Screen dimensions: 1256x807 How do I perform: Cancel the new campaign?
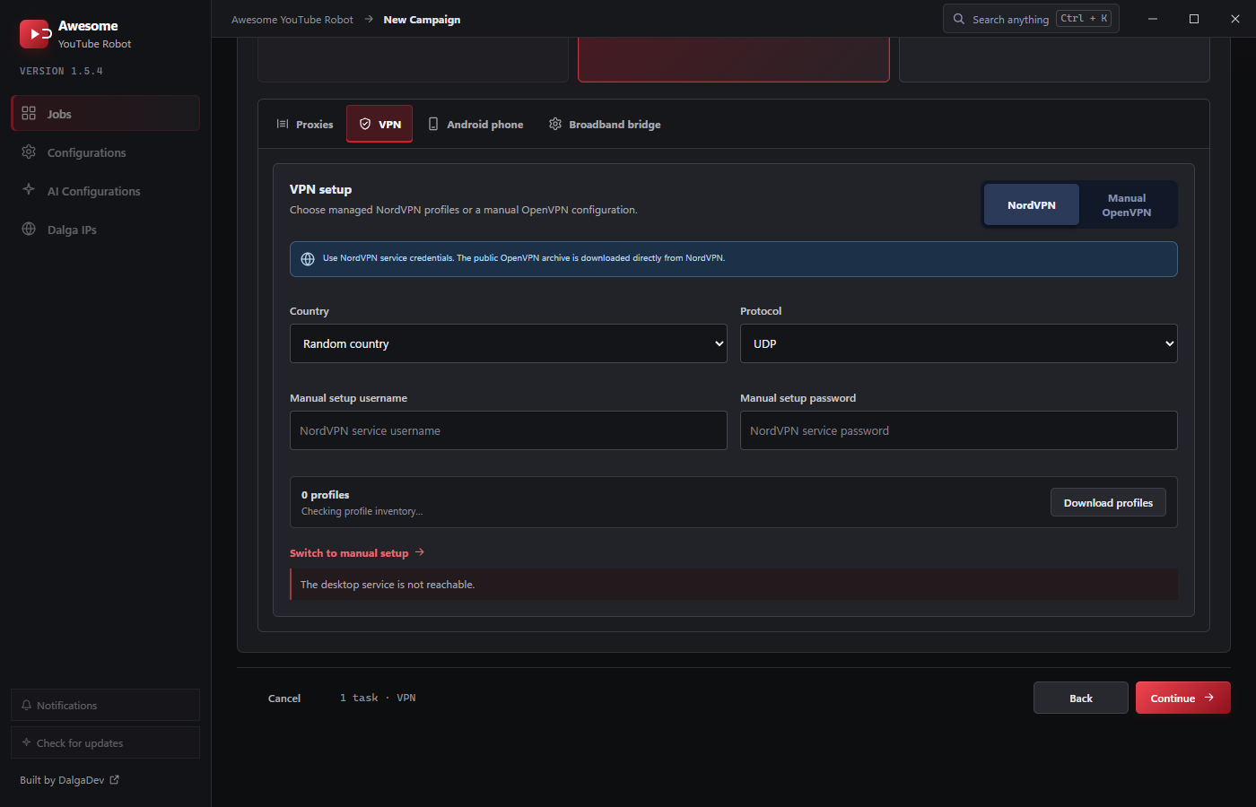click(284, 699)
